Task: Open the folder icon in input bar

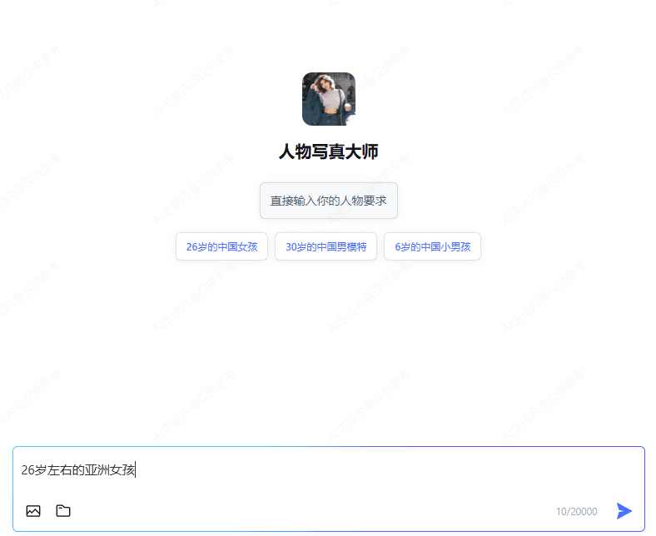Action: point(63,511)
